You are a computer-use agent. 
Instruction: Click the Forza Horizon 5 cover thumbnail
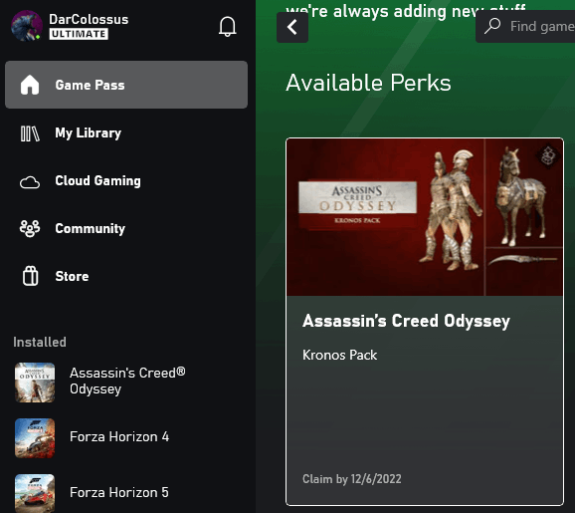(x=35, y=493)
